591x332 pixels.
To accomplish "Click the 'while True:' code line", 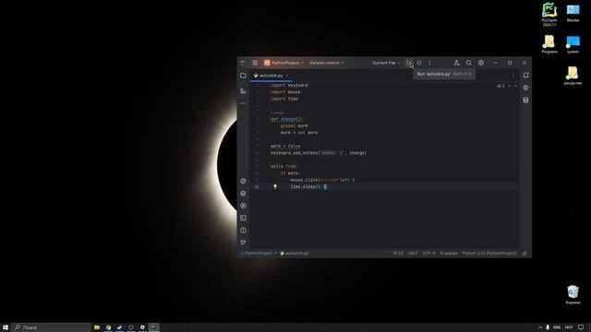I will pos(284,166).
